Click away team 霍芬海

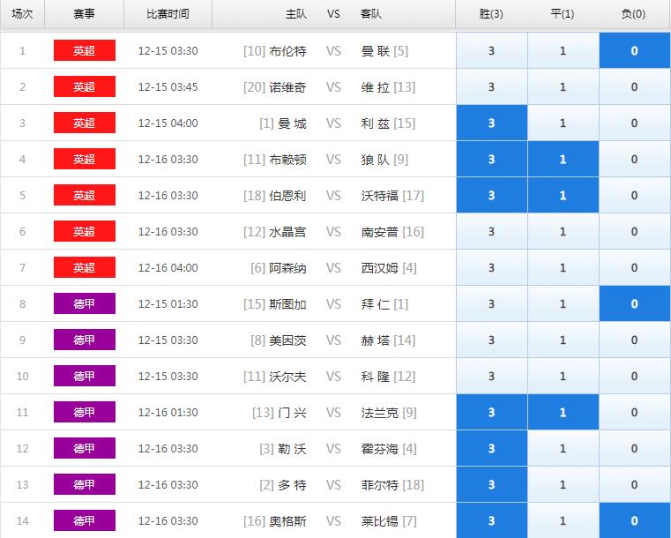click(379, 449)
